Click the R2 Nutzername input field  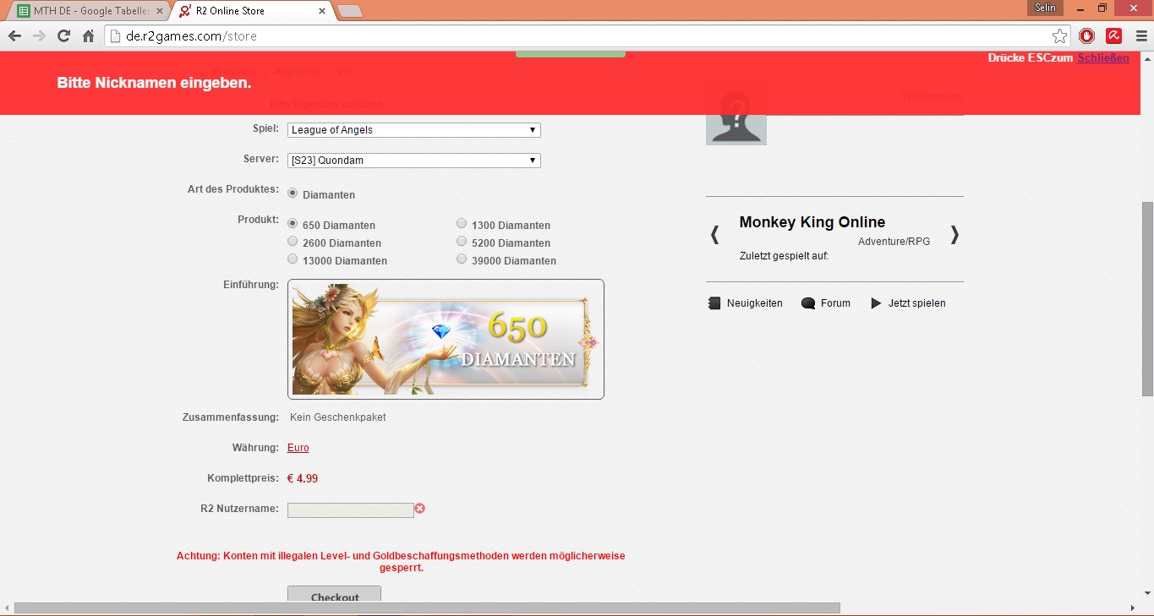pos(350,510)
